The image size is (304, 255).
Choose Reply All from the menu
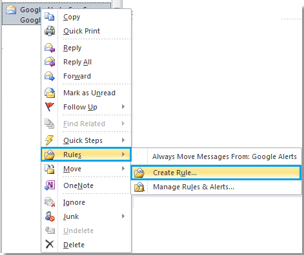86,62
